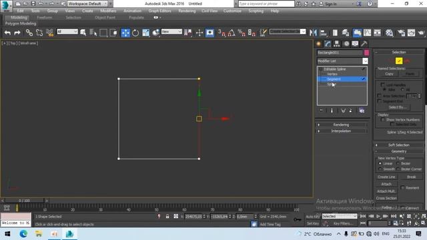Switch to Hierarchy command panel tab
This screenshot has height=240, width=427.
point(337,44)
